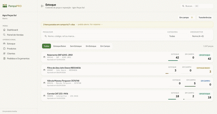Click Ajustado em 12/09/2026 text
This screenshot has height=114, width=217.
[x=56, y=60]
